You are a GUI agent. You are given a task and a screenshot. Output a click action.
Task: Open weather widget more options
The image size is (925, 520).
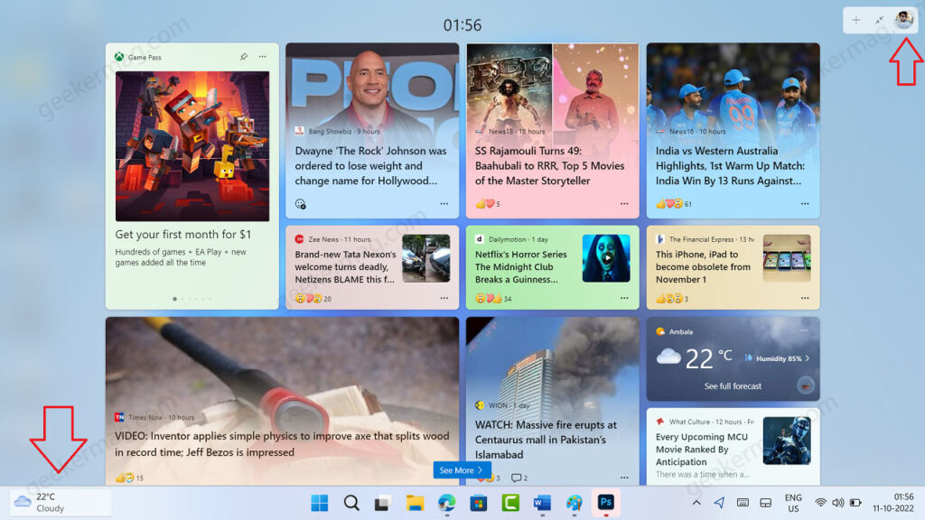[803, 330]
